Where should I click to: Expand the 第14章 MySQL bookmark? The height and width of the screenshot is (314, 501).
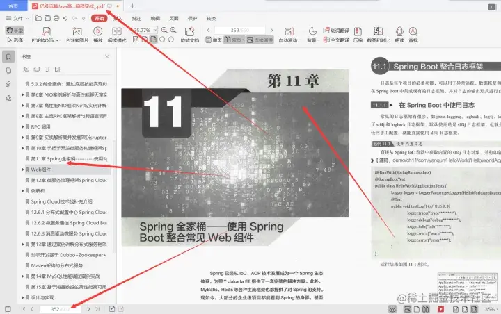tap(23, 276)
